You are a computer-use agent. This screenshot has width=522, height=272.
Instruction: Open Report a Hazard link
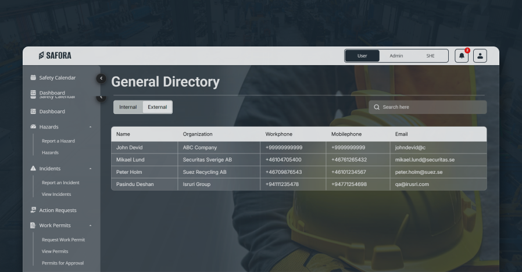pos(58,141)
